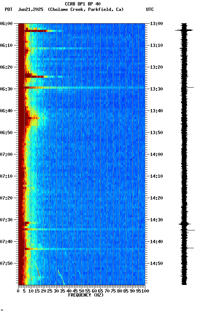Click the '14:30' UTC time label
This screenshot has height=314, width=200.
pyautogui.click(x=157, y=220)
